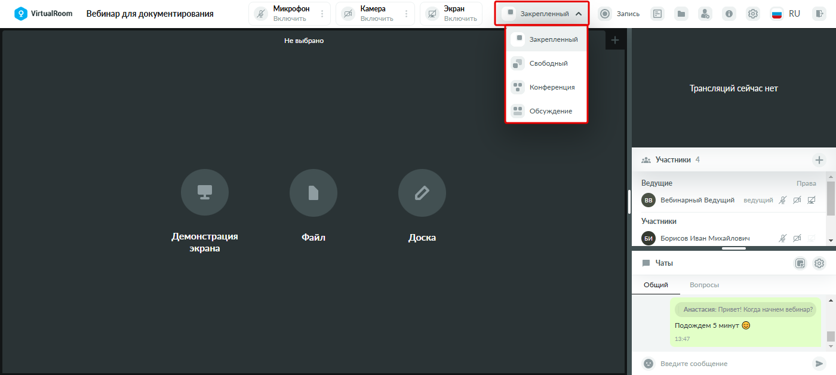This screenshot has height=375, width=836.
Task: Open the files folder icon
Action: coord(681,14)
